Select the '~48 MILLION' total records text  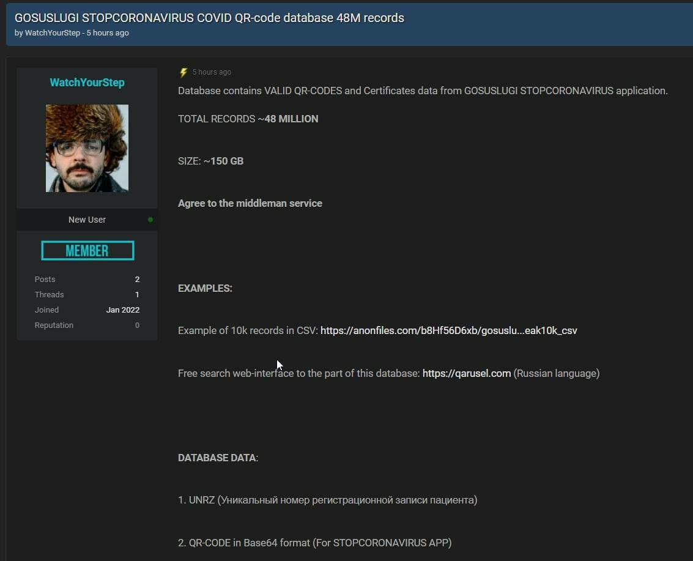point(287,119)
